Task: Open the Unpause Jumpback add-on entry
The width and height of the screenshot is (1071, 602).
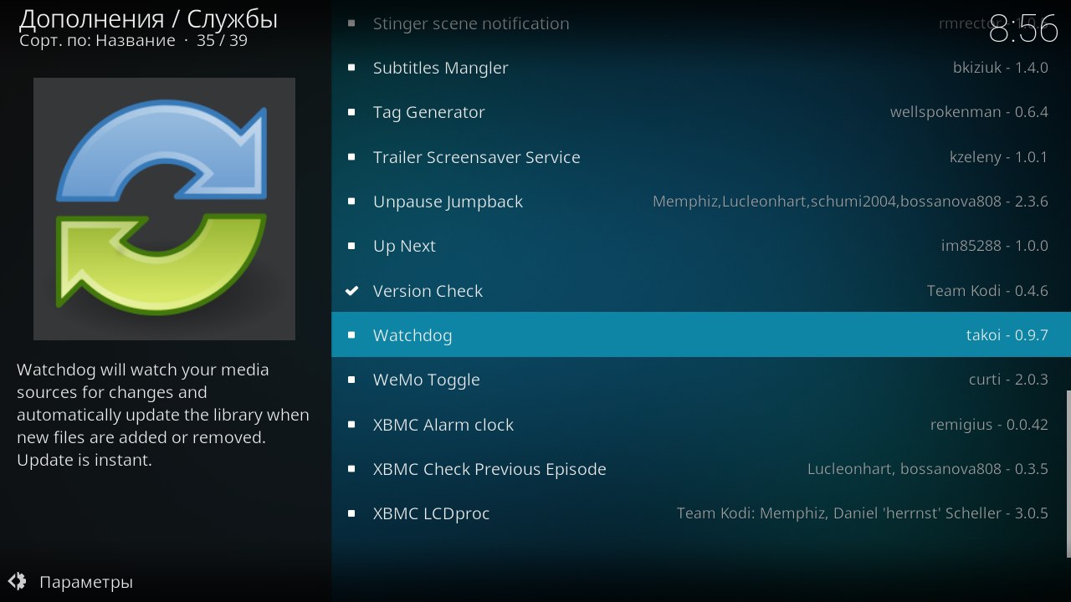Action: click(448, 202)
